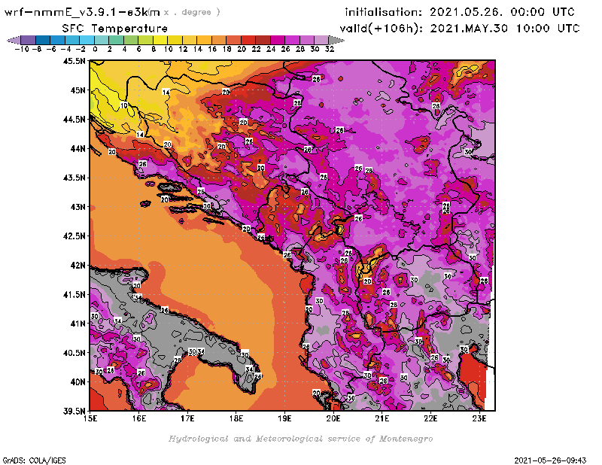Viewport: 602px width, 465px height.
Task: Select the legend swatch between -6 and -4
Action: (58, 40)
